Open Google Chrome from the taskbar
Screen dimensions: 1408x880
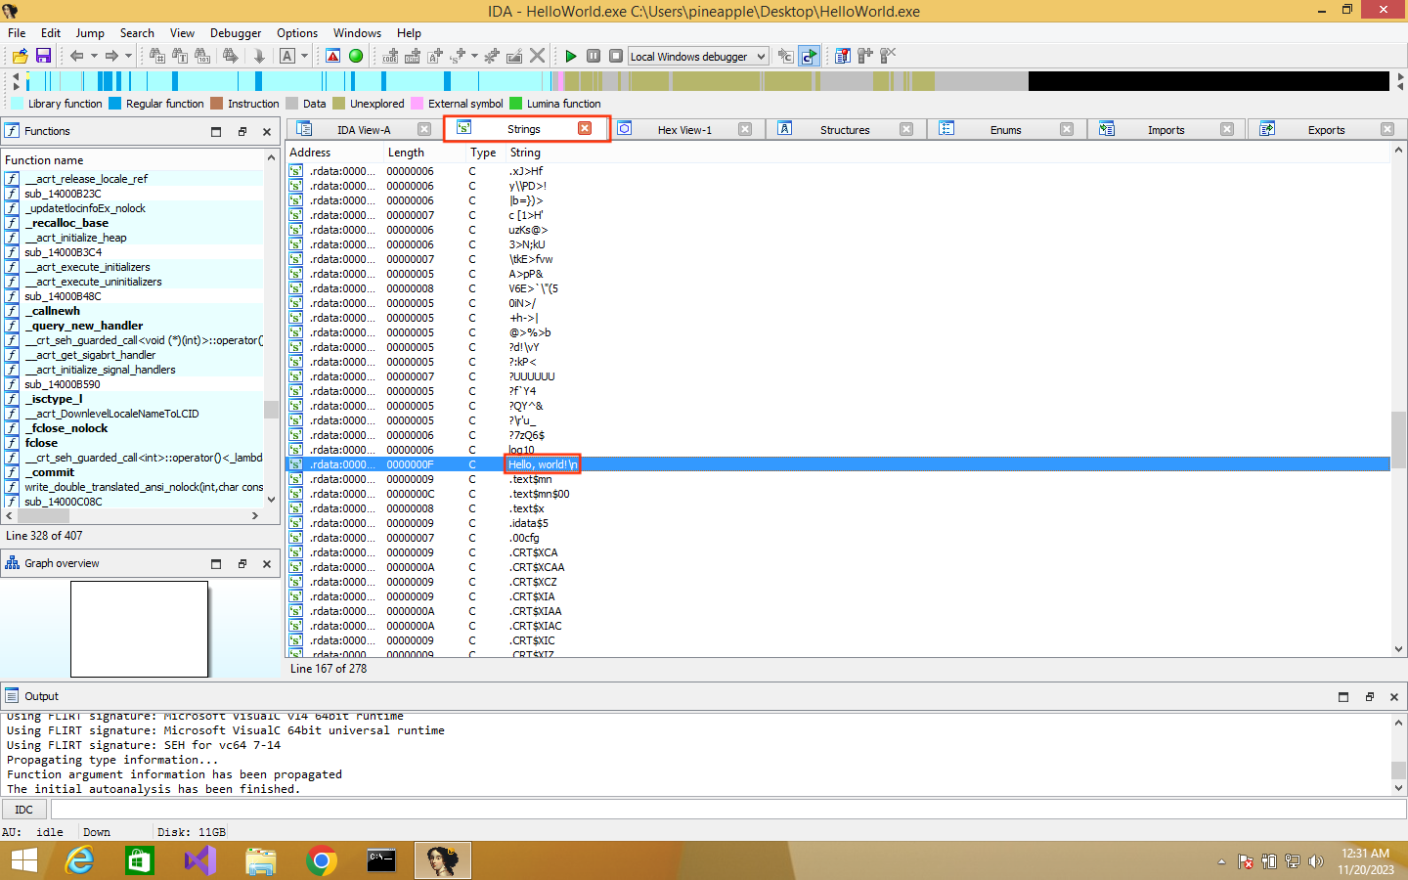tap(321, 860)
